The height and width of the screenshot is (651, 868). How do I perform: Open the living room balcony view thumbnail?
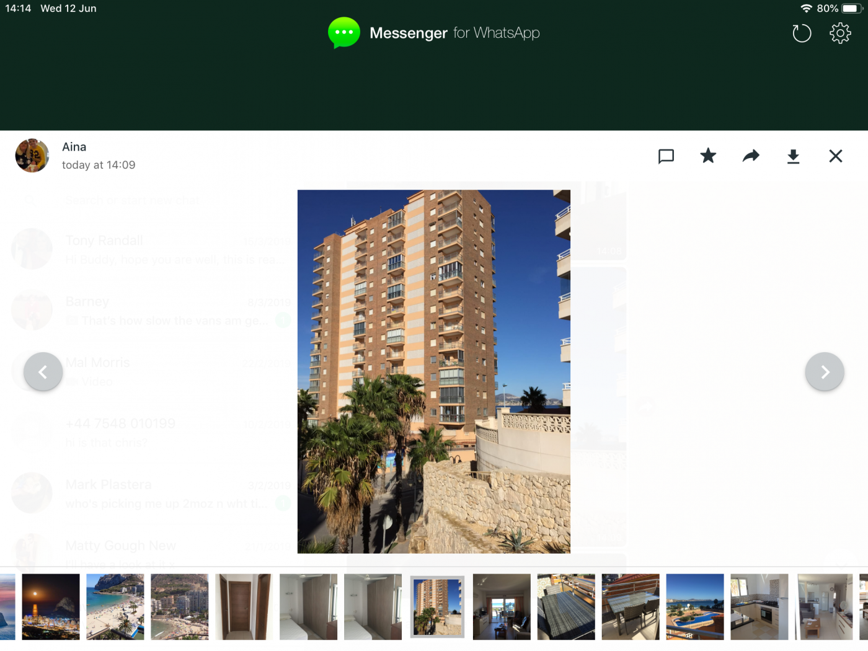point(502,606)
